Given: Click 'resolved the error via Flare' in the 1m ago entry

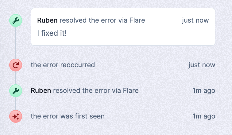Looking at the screenshot, I should (96, 90).
